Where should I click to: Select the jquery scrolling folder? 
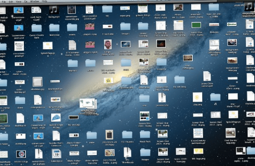pos(143,26)
